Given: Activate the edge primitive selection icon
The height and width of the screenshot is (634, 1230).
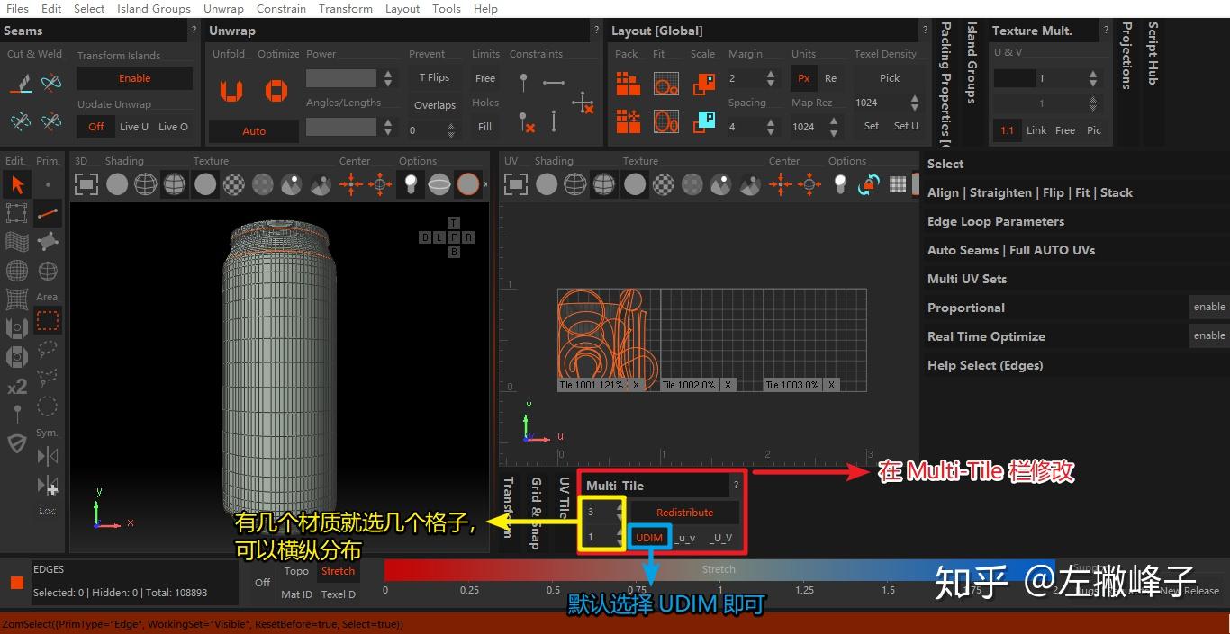Looking at the screenshot, I should pyautogui.click(x=47, y=213).
